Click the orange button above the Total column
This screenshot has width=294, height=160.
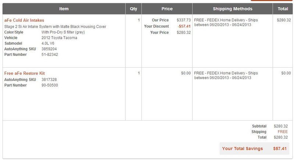[271, 1]
